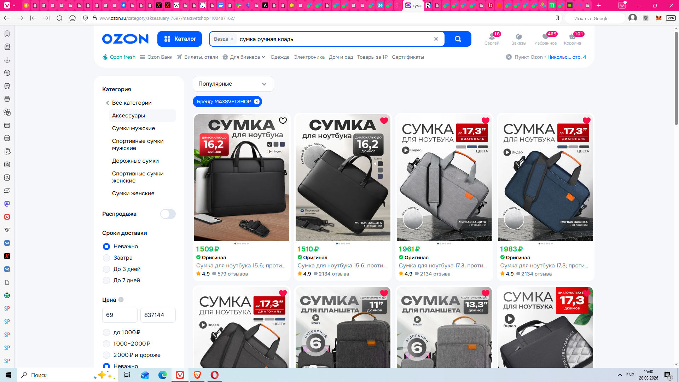Toggle the Распродажа switch
Image resolution: width=679 pixels, height=382 pixels.
pyautogui.click(x=168, y=214)
